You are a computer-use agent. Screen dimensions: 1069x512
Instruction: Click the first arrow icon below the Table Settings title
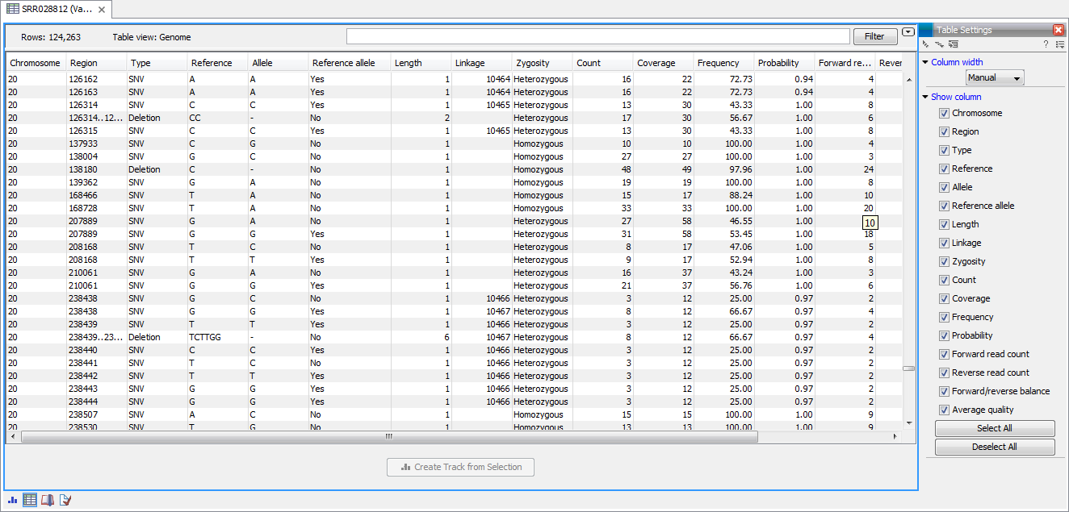[926, 44]
